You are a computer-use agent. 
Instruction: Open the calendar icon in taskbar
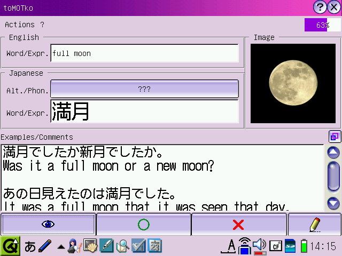click(155, 246)
